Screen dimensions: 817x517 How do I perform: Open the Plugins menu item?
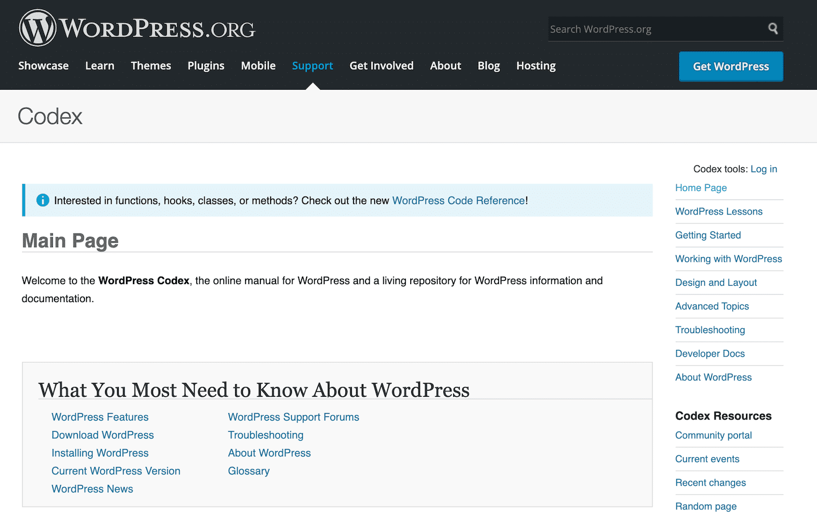click(x=206, y=66)
